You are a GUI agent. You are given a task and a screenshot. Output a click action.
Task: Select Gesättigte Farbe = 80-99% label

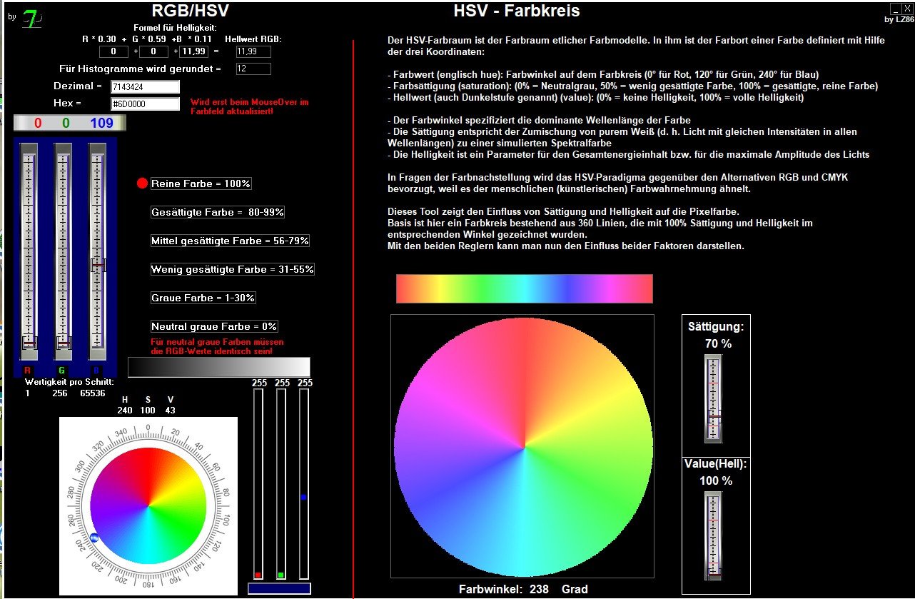(218, 212)
